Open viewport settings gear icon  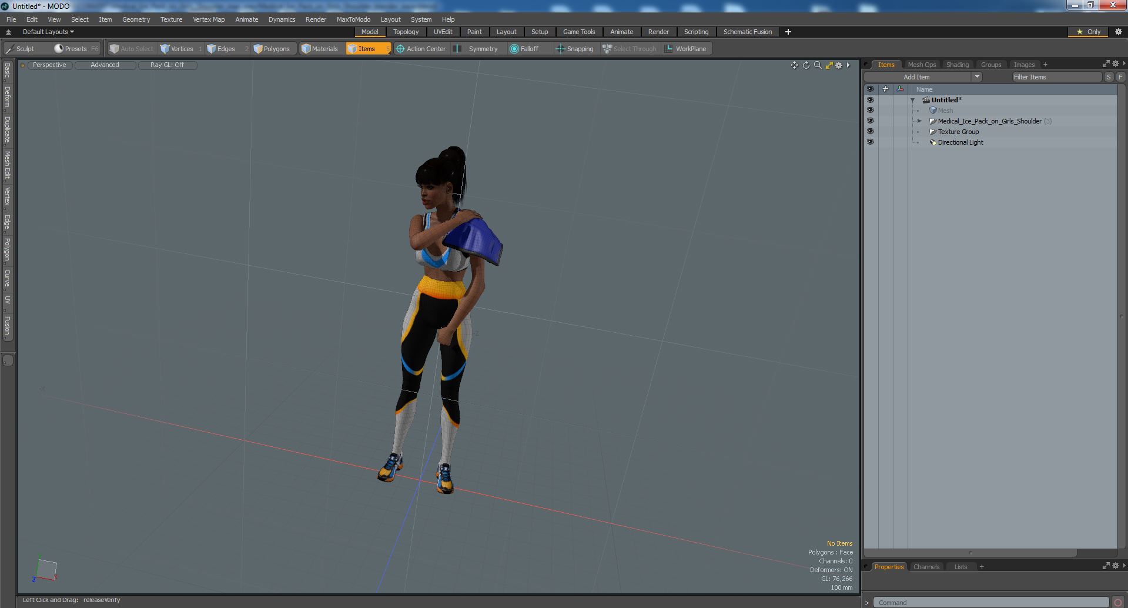[x=839, y=65]
